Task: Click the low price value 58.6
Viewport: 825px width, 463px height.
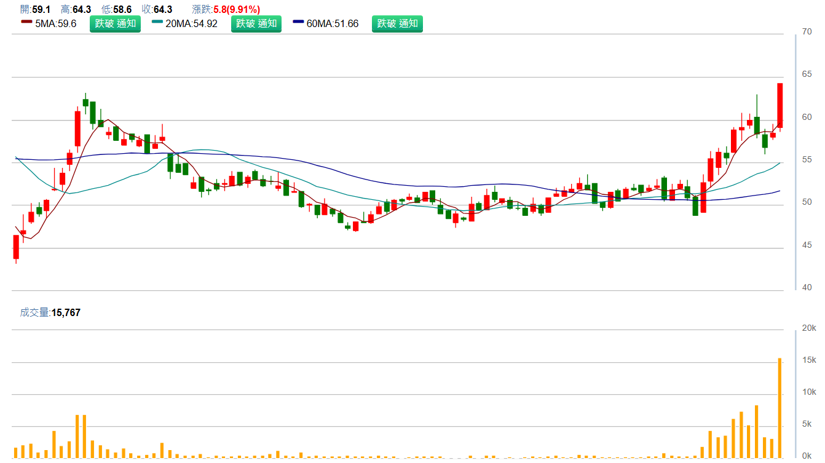Action: (122, 9)
